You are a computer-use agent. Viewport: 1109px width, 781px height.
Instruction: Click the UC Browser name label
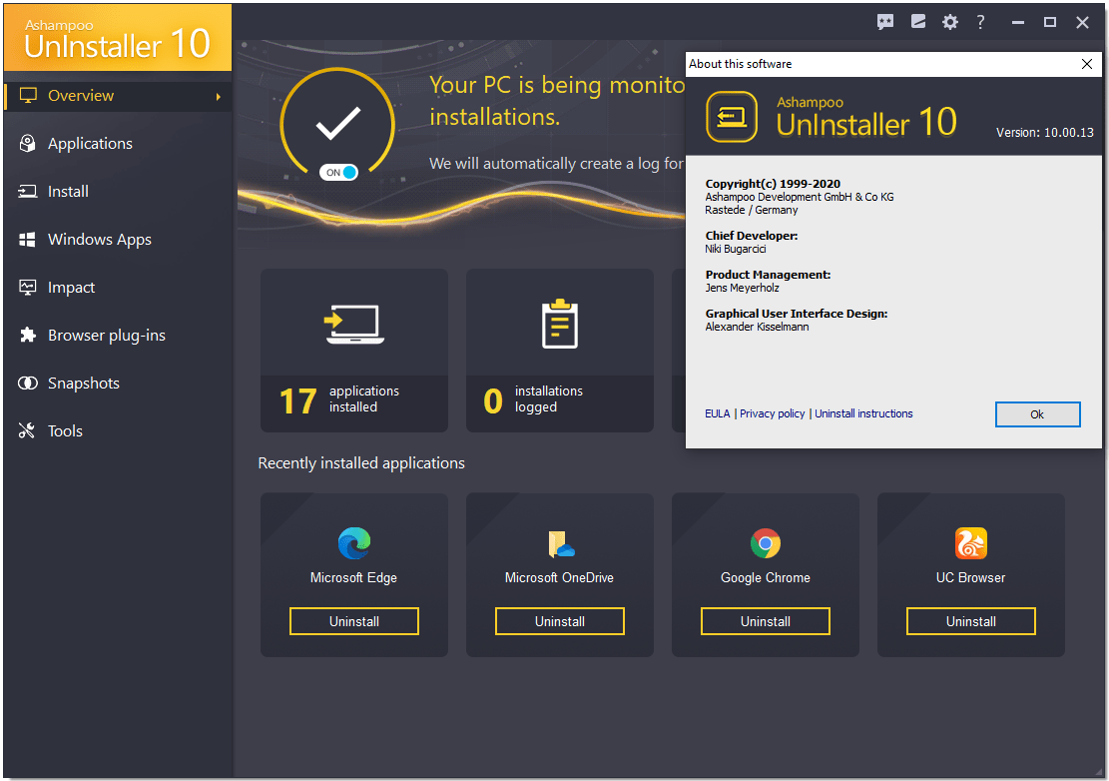[x=970, y=578]
